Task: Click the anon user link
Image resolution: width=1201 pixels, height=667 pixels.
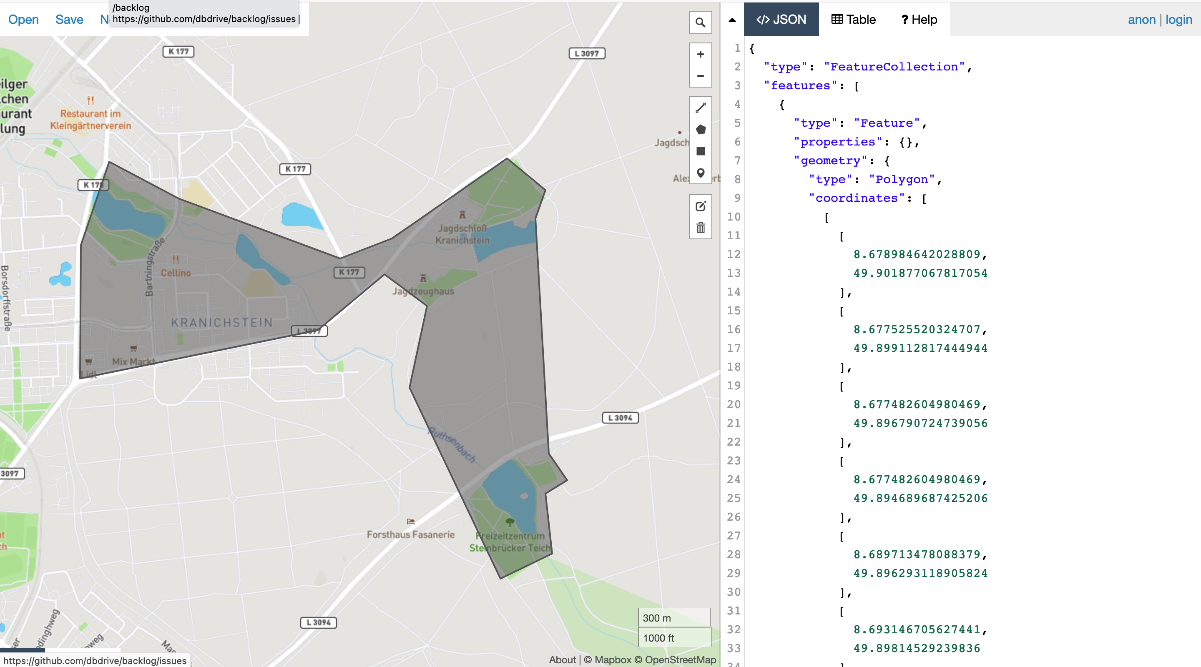Action: click(1141, 20)
